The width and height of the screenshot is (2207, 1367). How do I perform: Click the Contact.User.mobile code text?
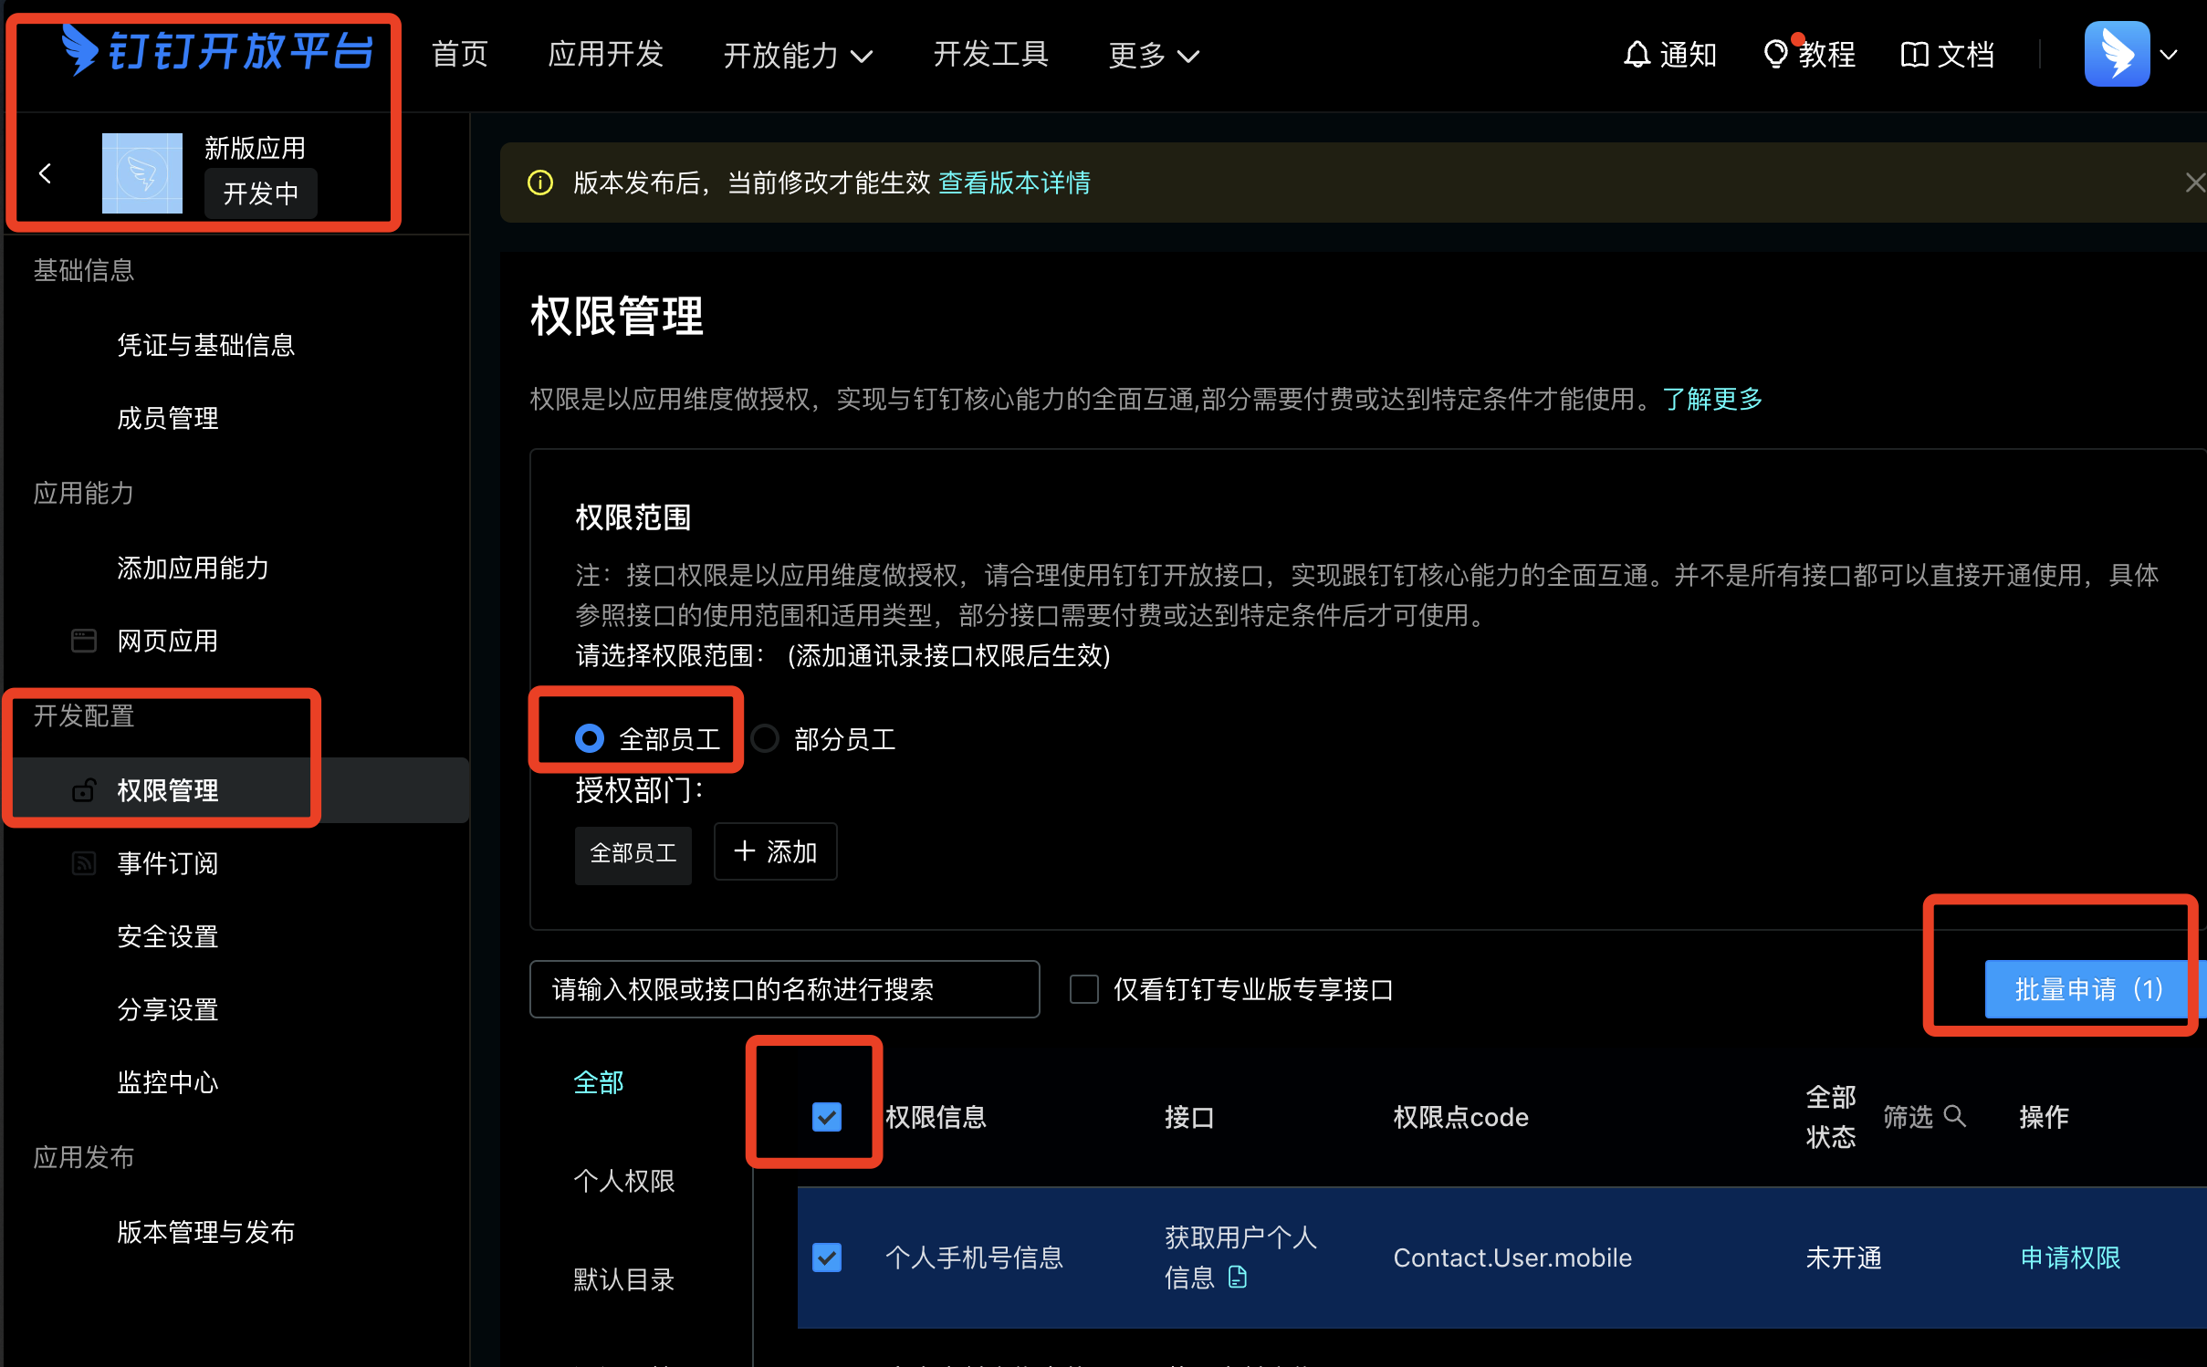(1512, 1257)
